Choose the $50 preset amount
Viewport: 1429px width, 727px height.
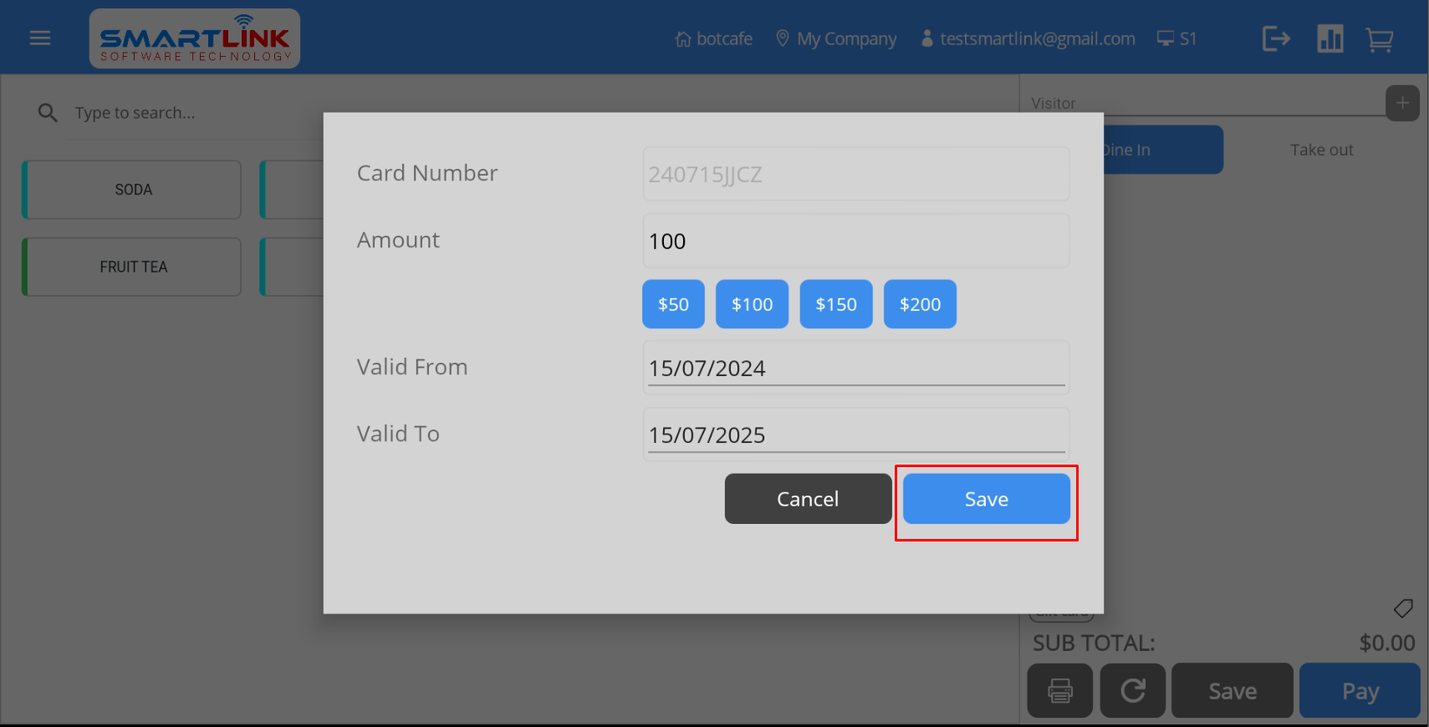tap(673, 304)
